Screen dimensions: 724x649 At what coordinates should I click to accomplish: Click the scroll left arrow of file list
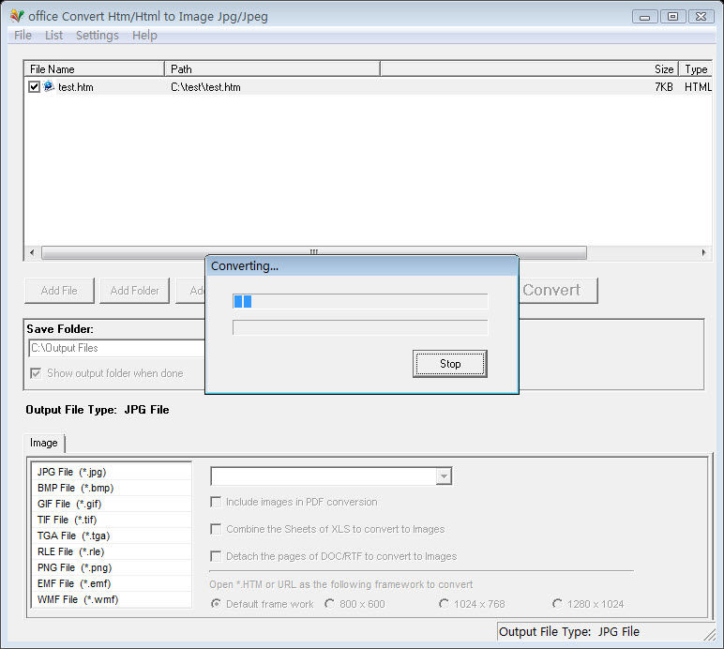pos(31,252)
